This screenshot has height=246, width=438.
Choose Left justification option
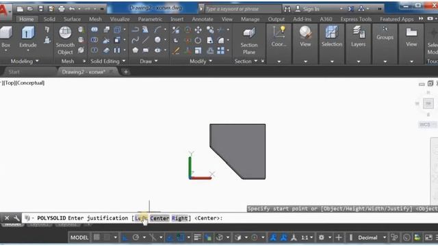142,218
